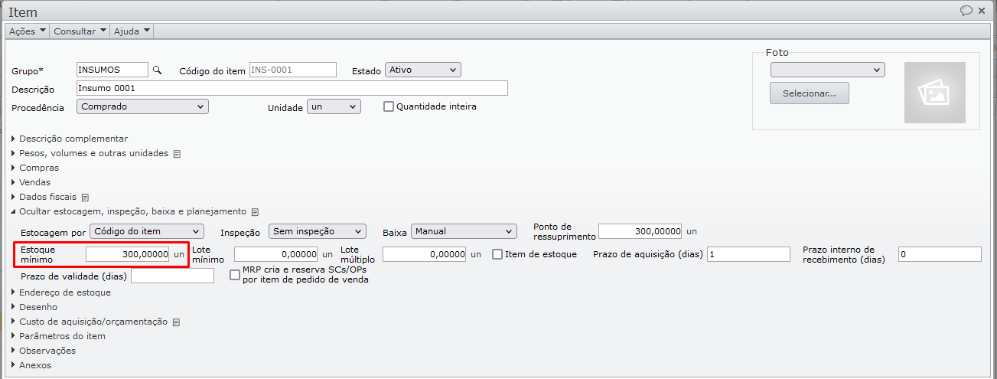Click the Selecionar... photo button
Viewport: 997px width, 379px height.
pos(810,93)
